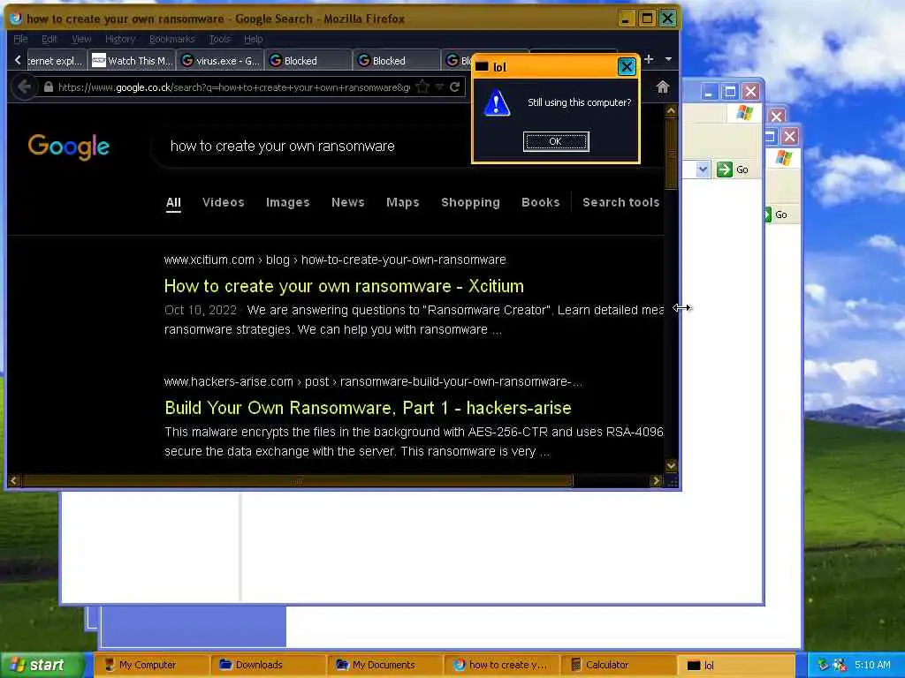
Task: Select the Shopping search filter
Action: pos(470,202)
